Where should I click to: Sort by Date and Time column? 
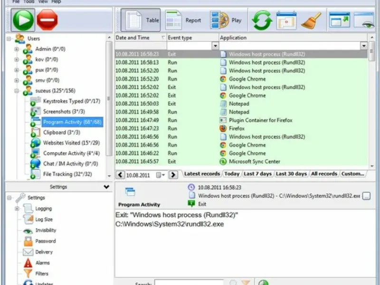pos(141,38)
